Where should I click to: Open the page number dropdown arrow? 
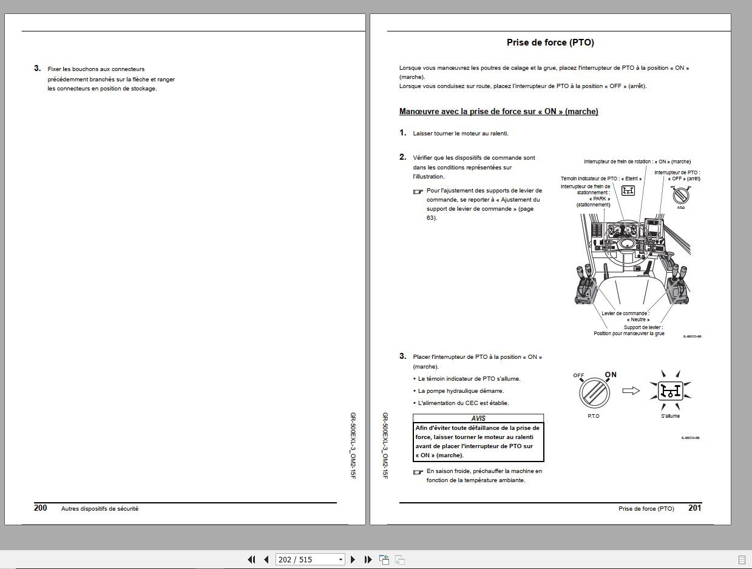pyautogui.click(x=340, y=559)
